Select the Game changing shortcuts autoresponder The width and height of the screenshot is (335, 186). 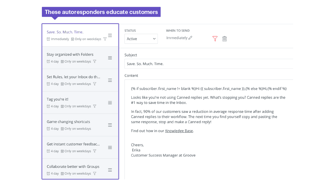coord(68,121)
